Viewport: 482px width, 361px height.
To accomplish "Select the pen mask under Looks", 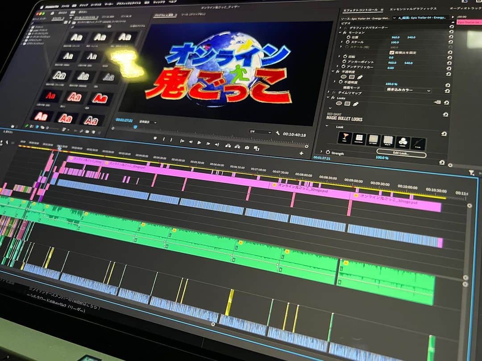I will coord(356,104).
